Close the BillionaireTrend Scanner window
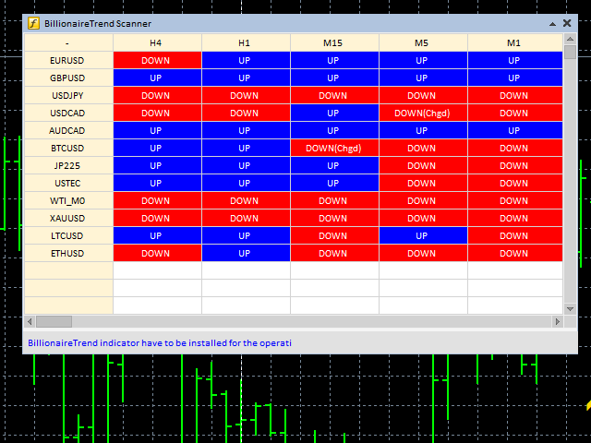This screenshot has width=591, height=443. pyautogui.click(x=567, y=23)
